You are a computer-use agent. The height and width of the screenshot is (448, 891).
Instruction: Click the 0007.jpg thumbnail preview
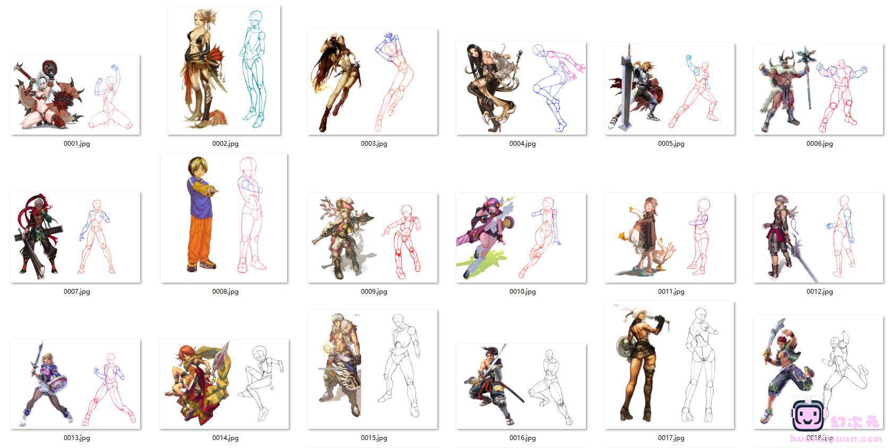click(75, 236)
